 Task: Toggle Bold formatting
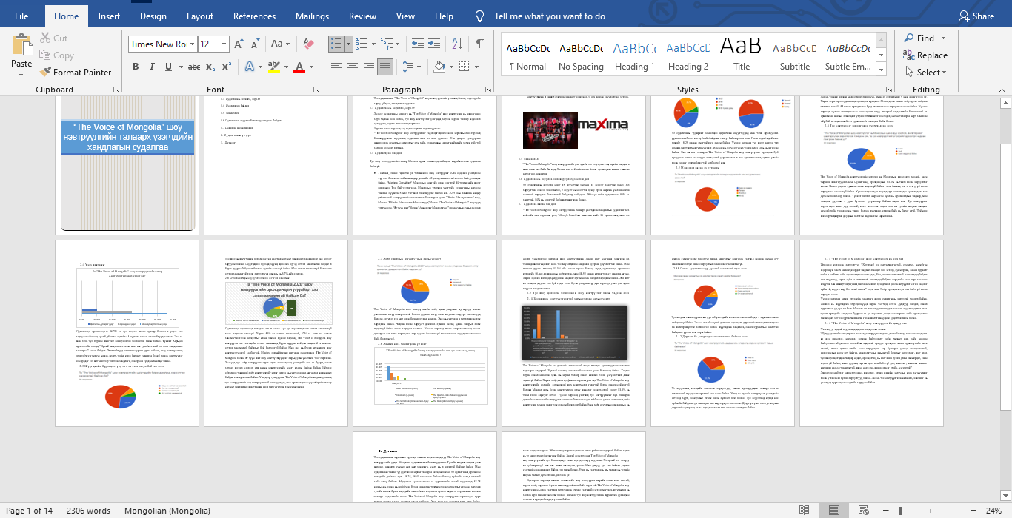pyautogui.click(x=136, y=67)
